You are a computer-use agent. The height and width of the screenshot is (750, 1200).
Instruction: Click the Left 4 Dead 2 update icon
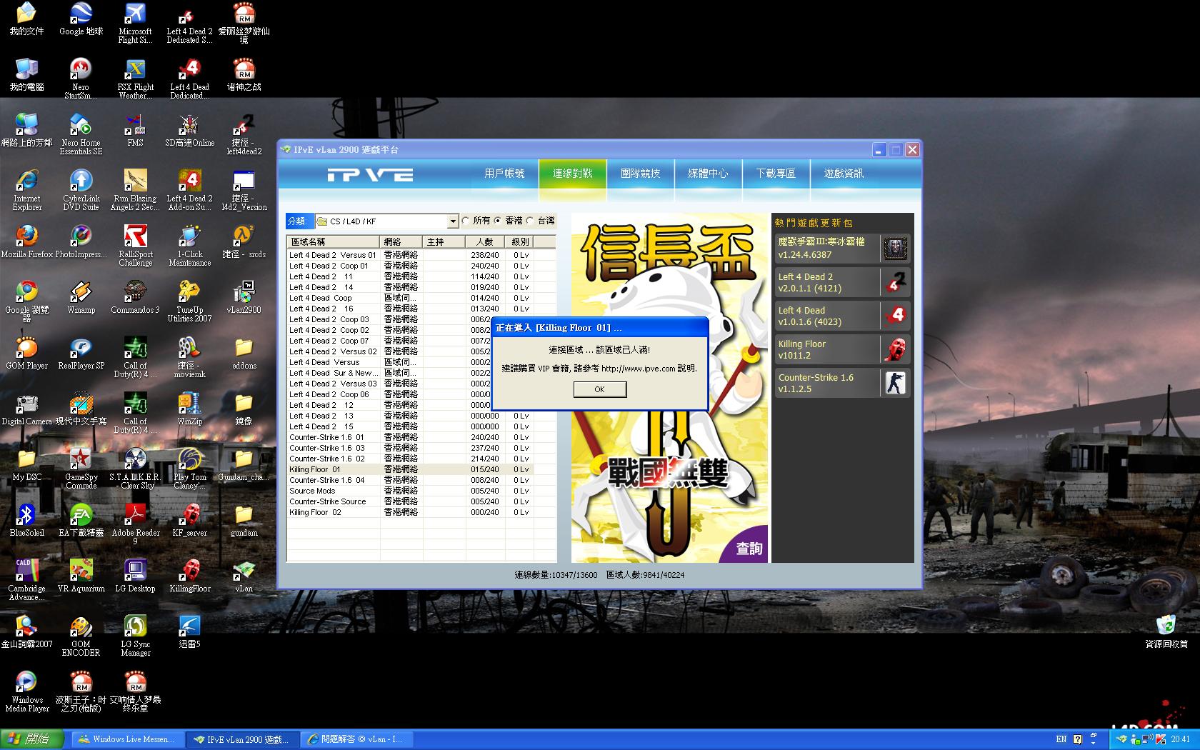point(895,282)
